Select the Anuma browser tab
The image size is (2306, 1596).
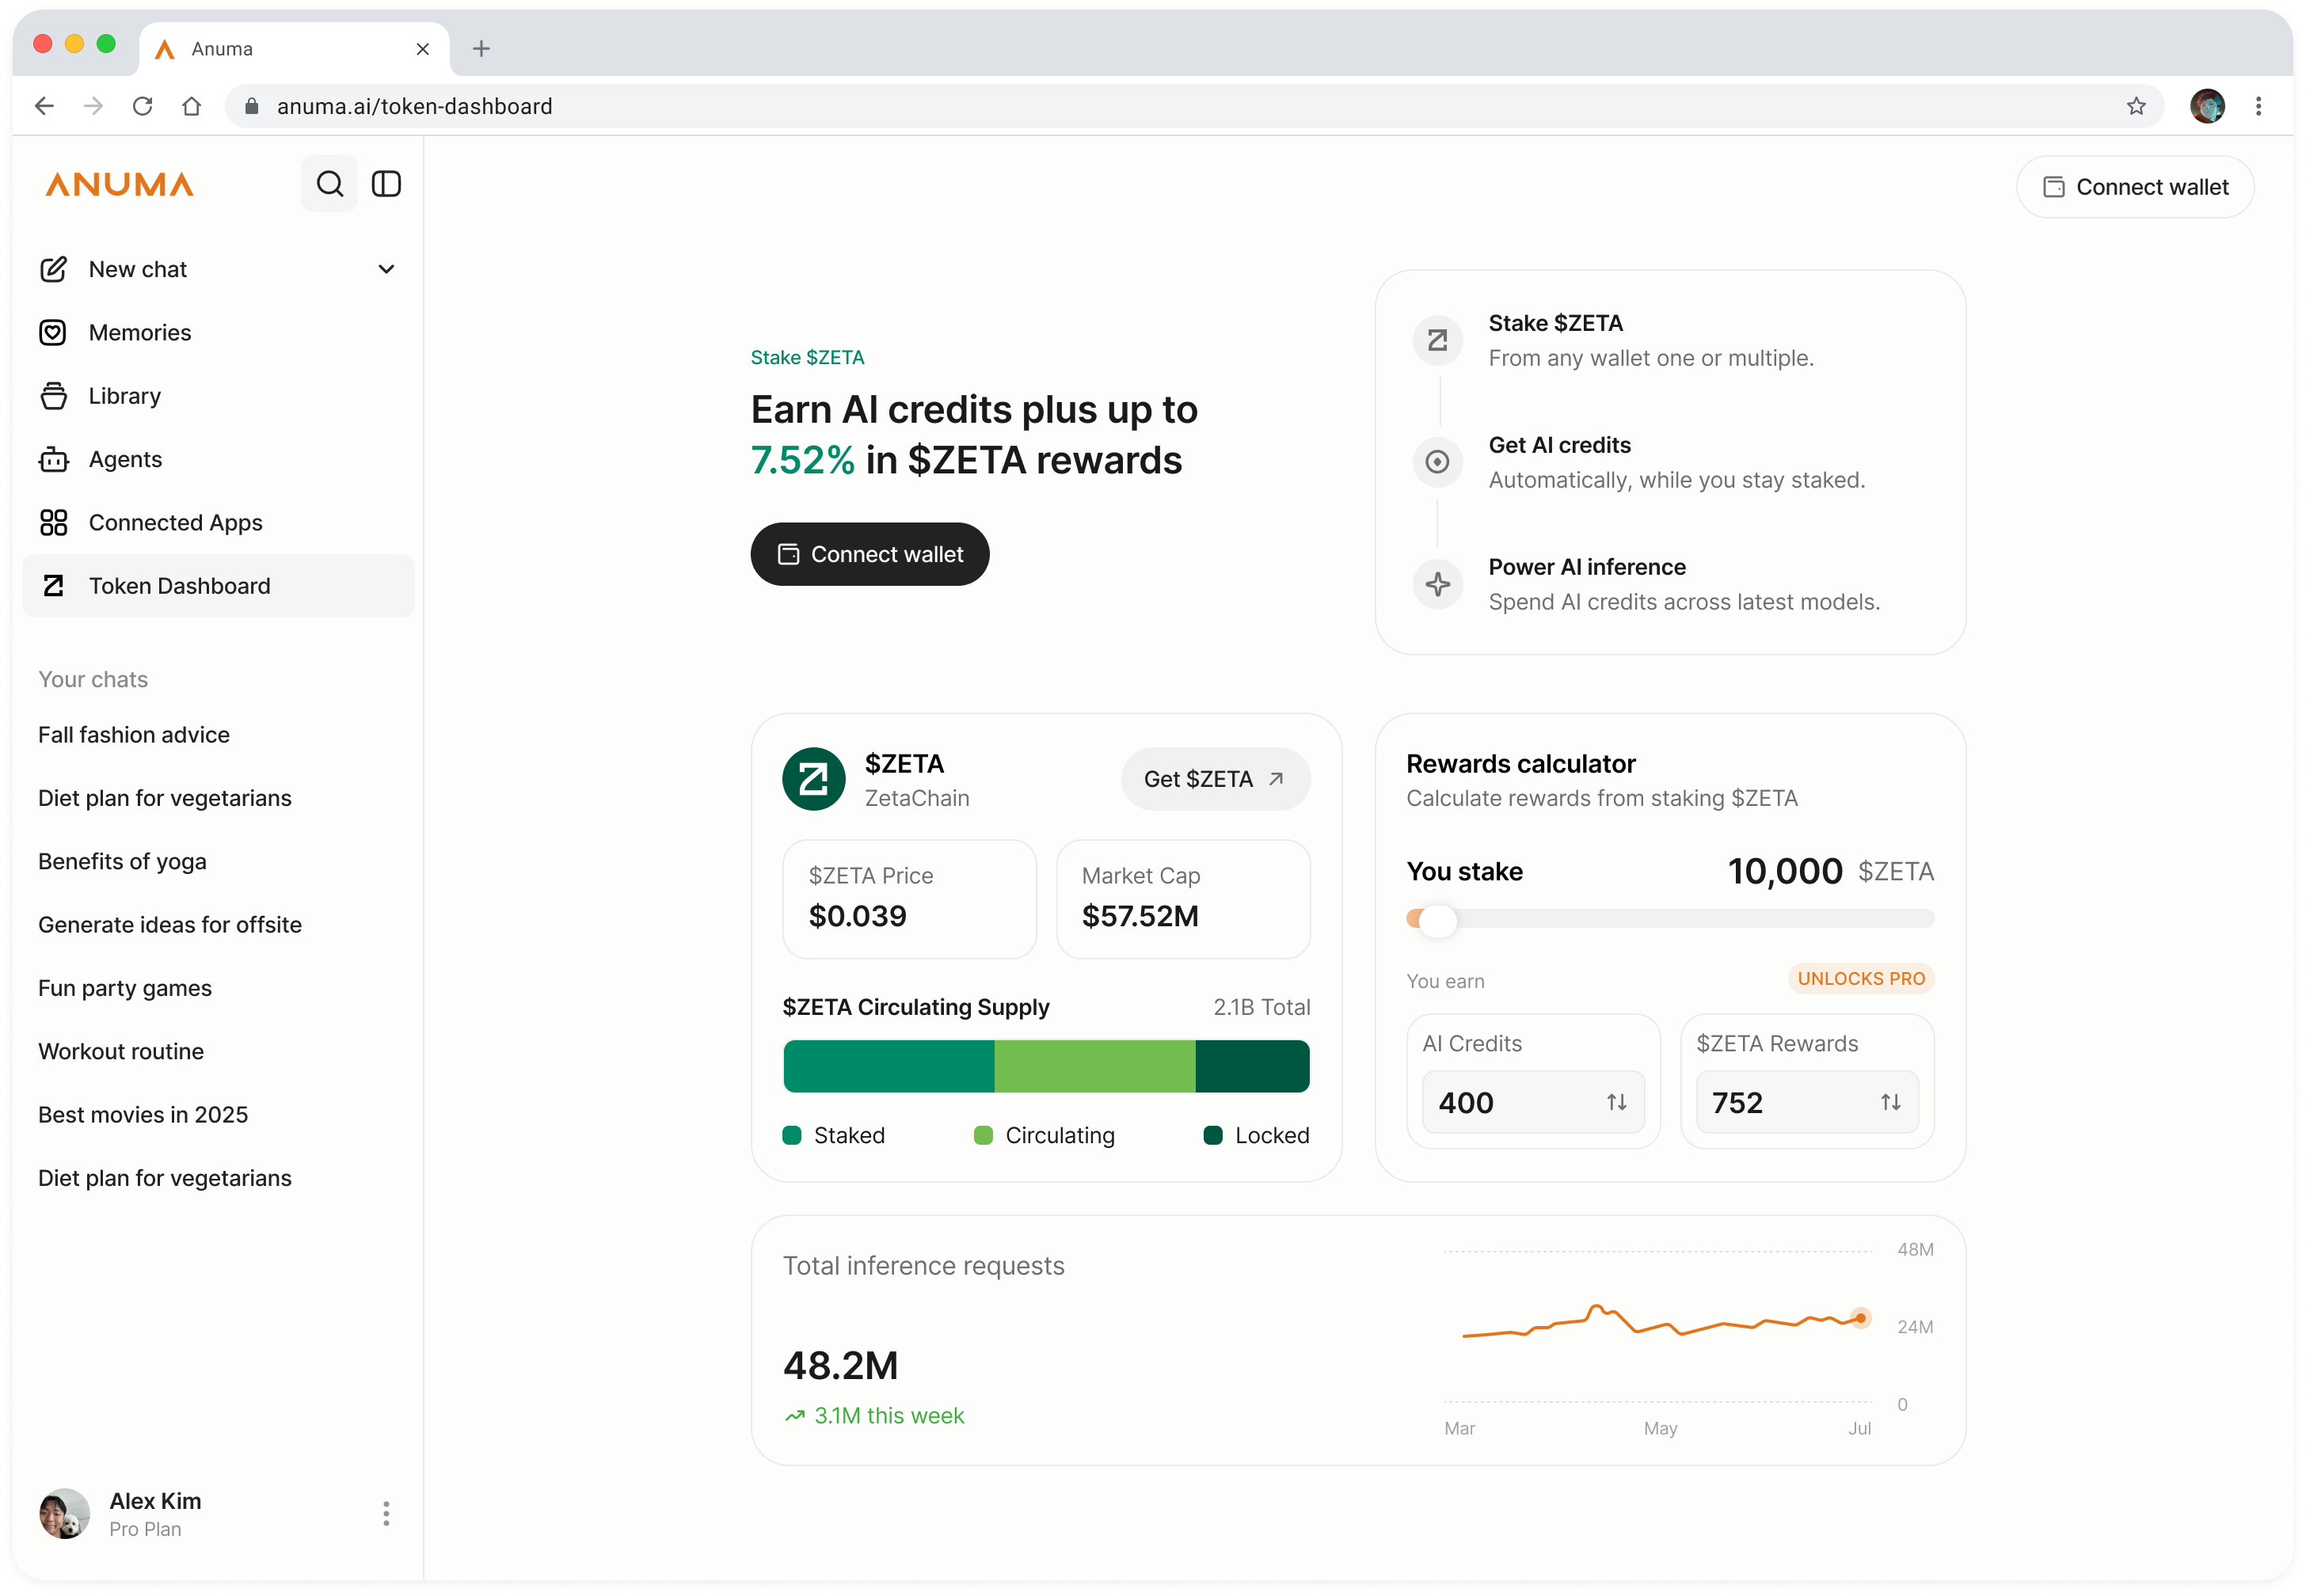pos(294,49)
